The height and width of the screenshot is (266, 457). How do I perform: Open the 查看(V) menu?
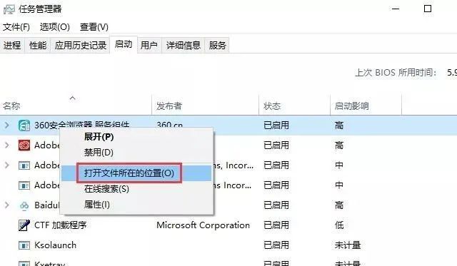point(94,27)
